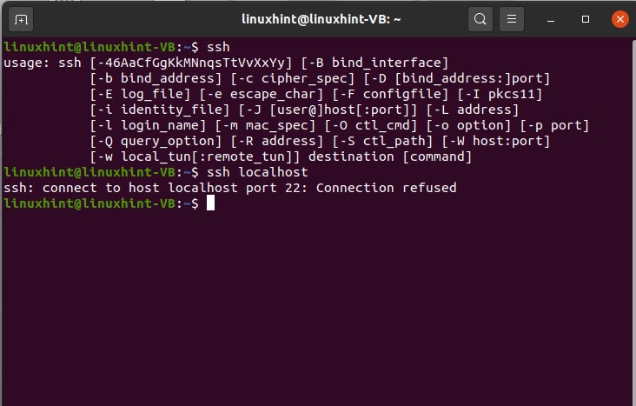Image resolution: width=636 pixels, height=406 pixels.
Task: Click the 'ssh localhost' command text
Action: point(256,172)
